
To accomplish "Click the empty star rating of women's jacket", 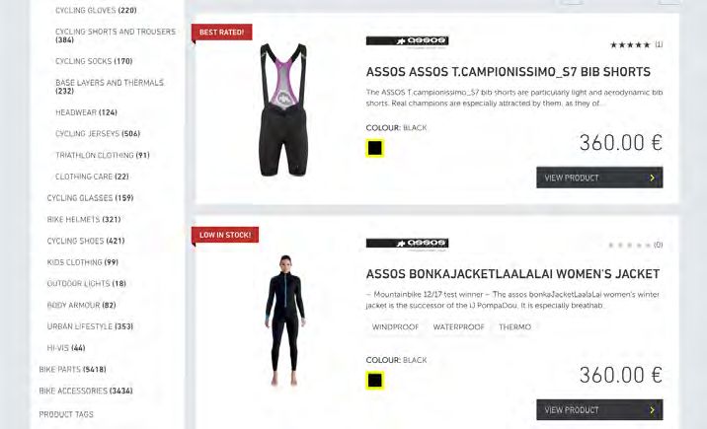I will coord(629,245).
